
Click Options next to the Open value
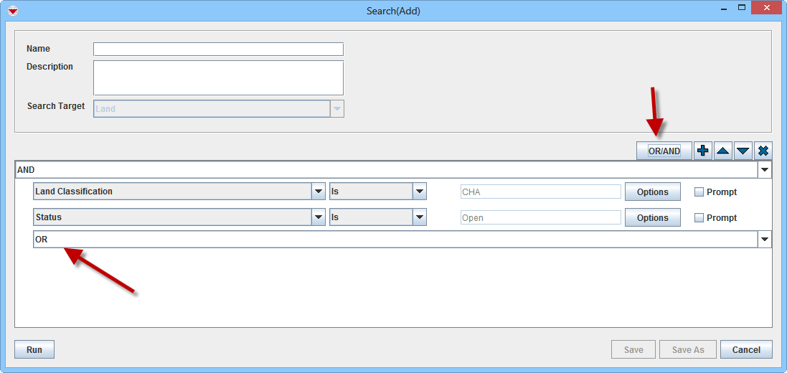click(652, 217)
